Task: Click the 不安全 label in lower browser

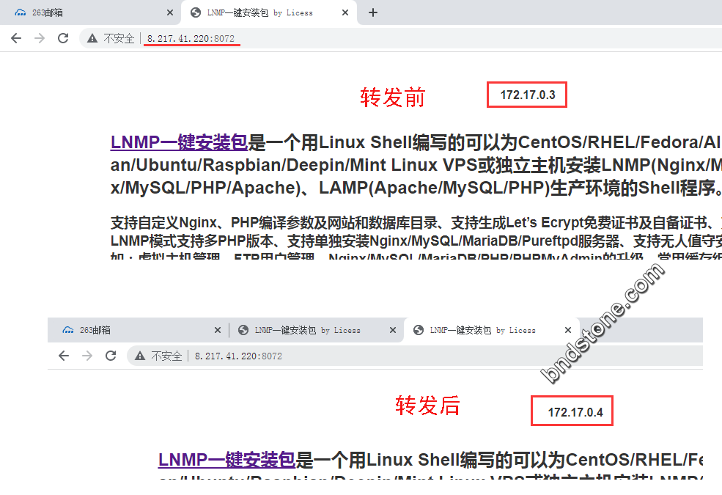Action: coord(166,356)
